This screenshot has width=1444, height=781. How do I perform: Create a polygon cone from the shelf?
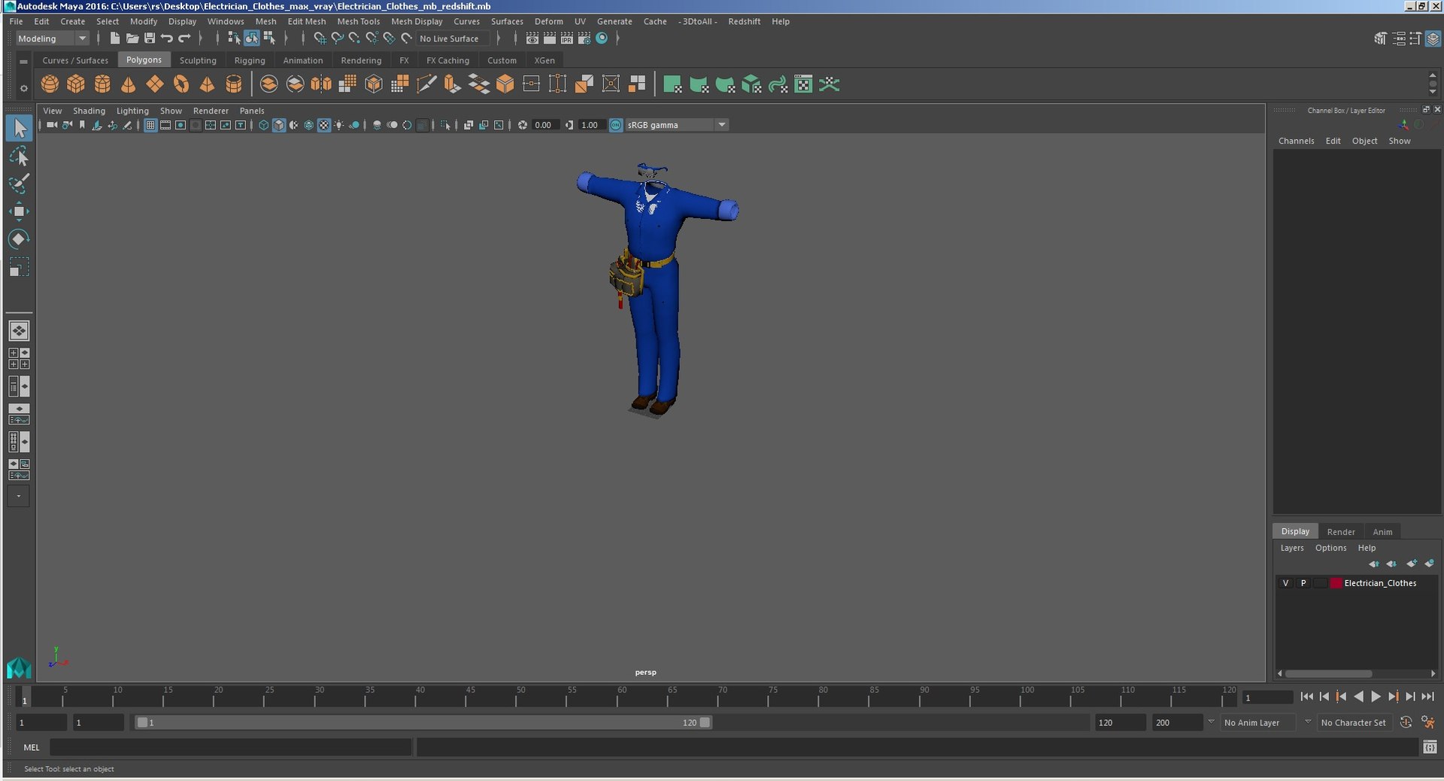(129, 84)
